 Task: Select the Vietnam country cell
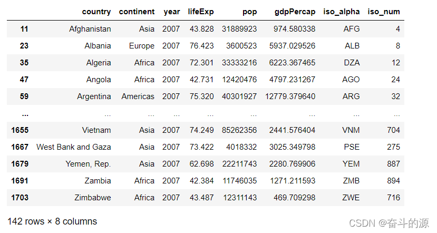[97, 130]
